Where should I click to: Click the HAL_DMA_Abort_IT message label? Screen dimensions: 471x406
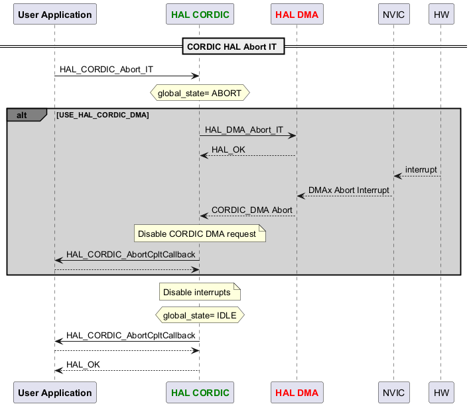click(244, 130)
